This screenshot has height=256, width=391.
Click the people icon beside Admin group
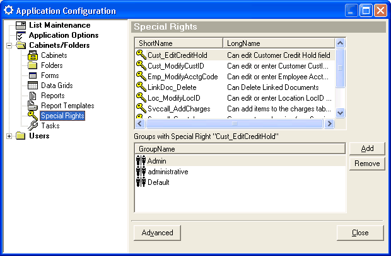141,160
